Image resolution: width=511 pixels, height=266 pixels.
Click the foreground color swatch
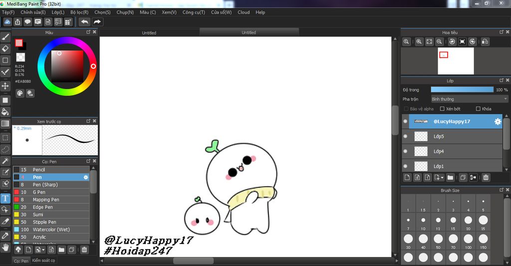[19, 43]
